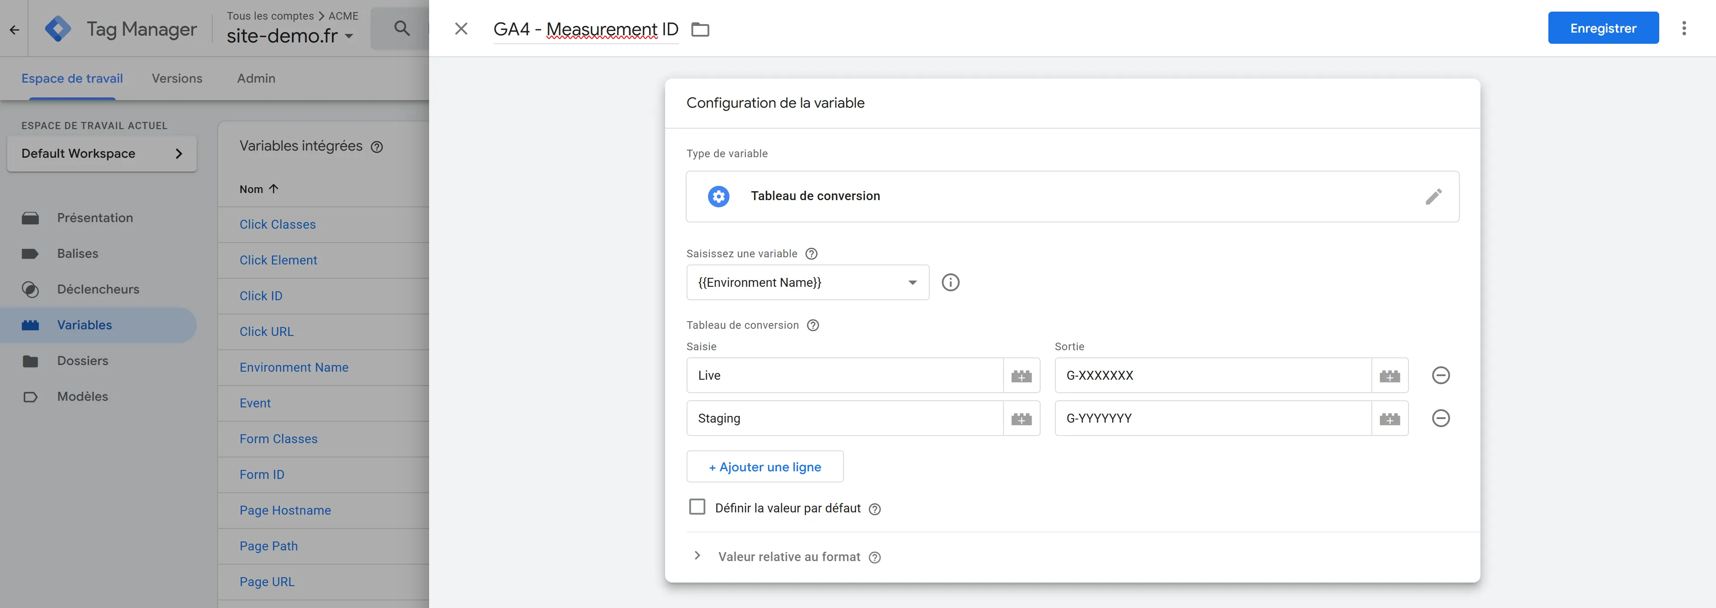Open help for Tableau de conversion label

pos(813,326)
